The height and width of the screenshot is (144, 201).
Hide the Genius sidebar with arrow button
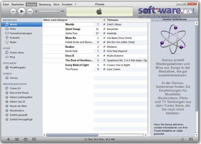(x=191, y=139)
